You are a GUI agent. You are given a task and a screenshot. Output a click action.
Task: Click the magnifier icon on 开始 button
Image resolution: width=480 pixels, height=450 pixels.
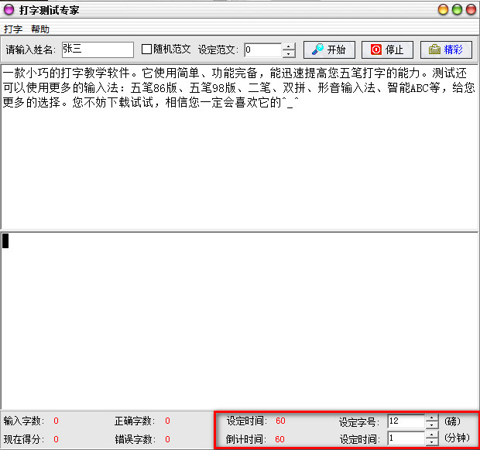point(317,49)
